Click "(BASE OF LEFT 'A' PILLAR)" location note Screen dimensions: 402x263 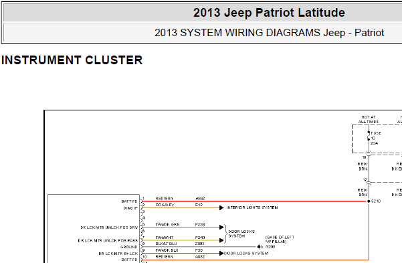(280, 240)
